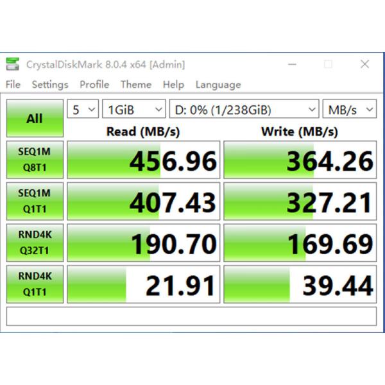Image resolution: width=385 pixels, height=385 pixels.
Task: Expand the 1GiB test size dropdown
Action: point(134,110)
